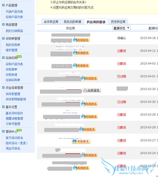Collapse the 资金结算管理 sidebar section
The image size is (158, 177).
(x=3, y=87)
